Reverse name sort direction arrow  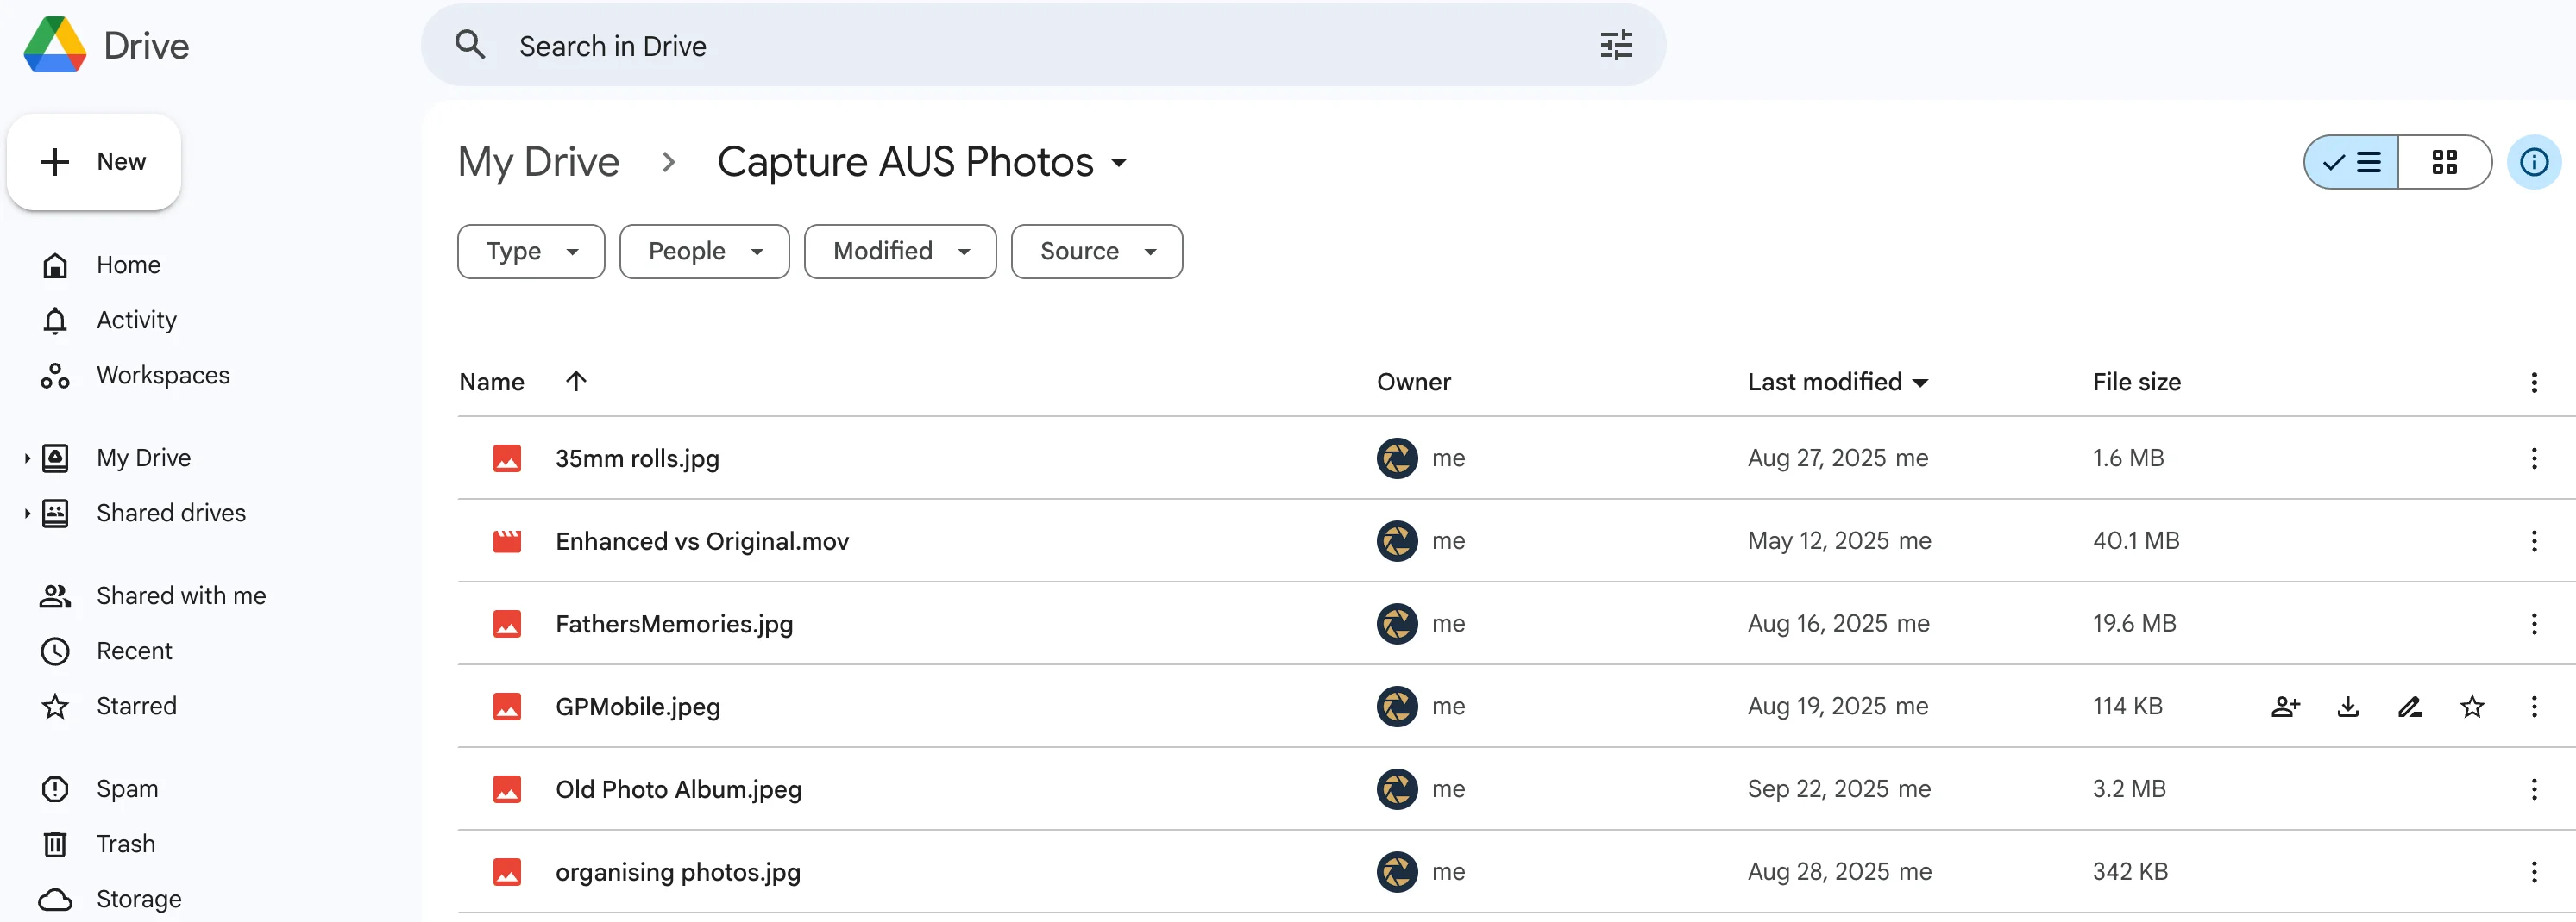tap(576, 381)
